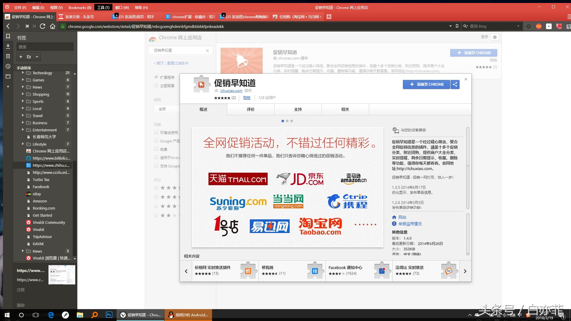Open the History panel in the sidebar
The image size is (571, 321).
(8, 67)
